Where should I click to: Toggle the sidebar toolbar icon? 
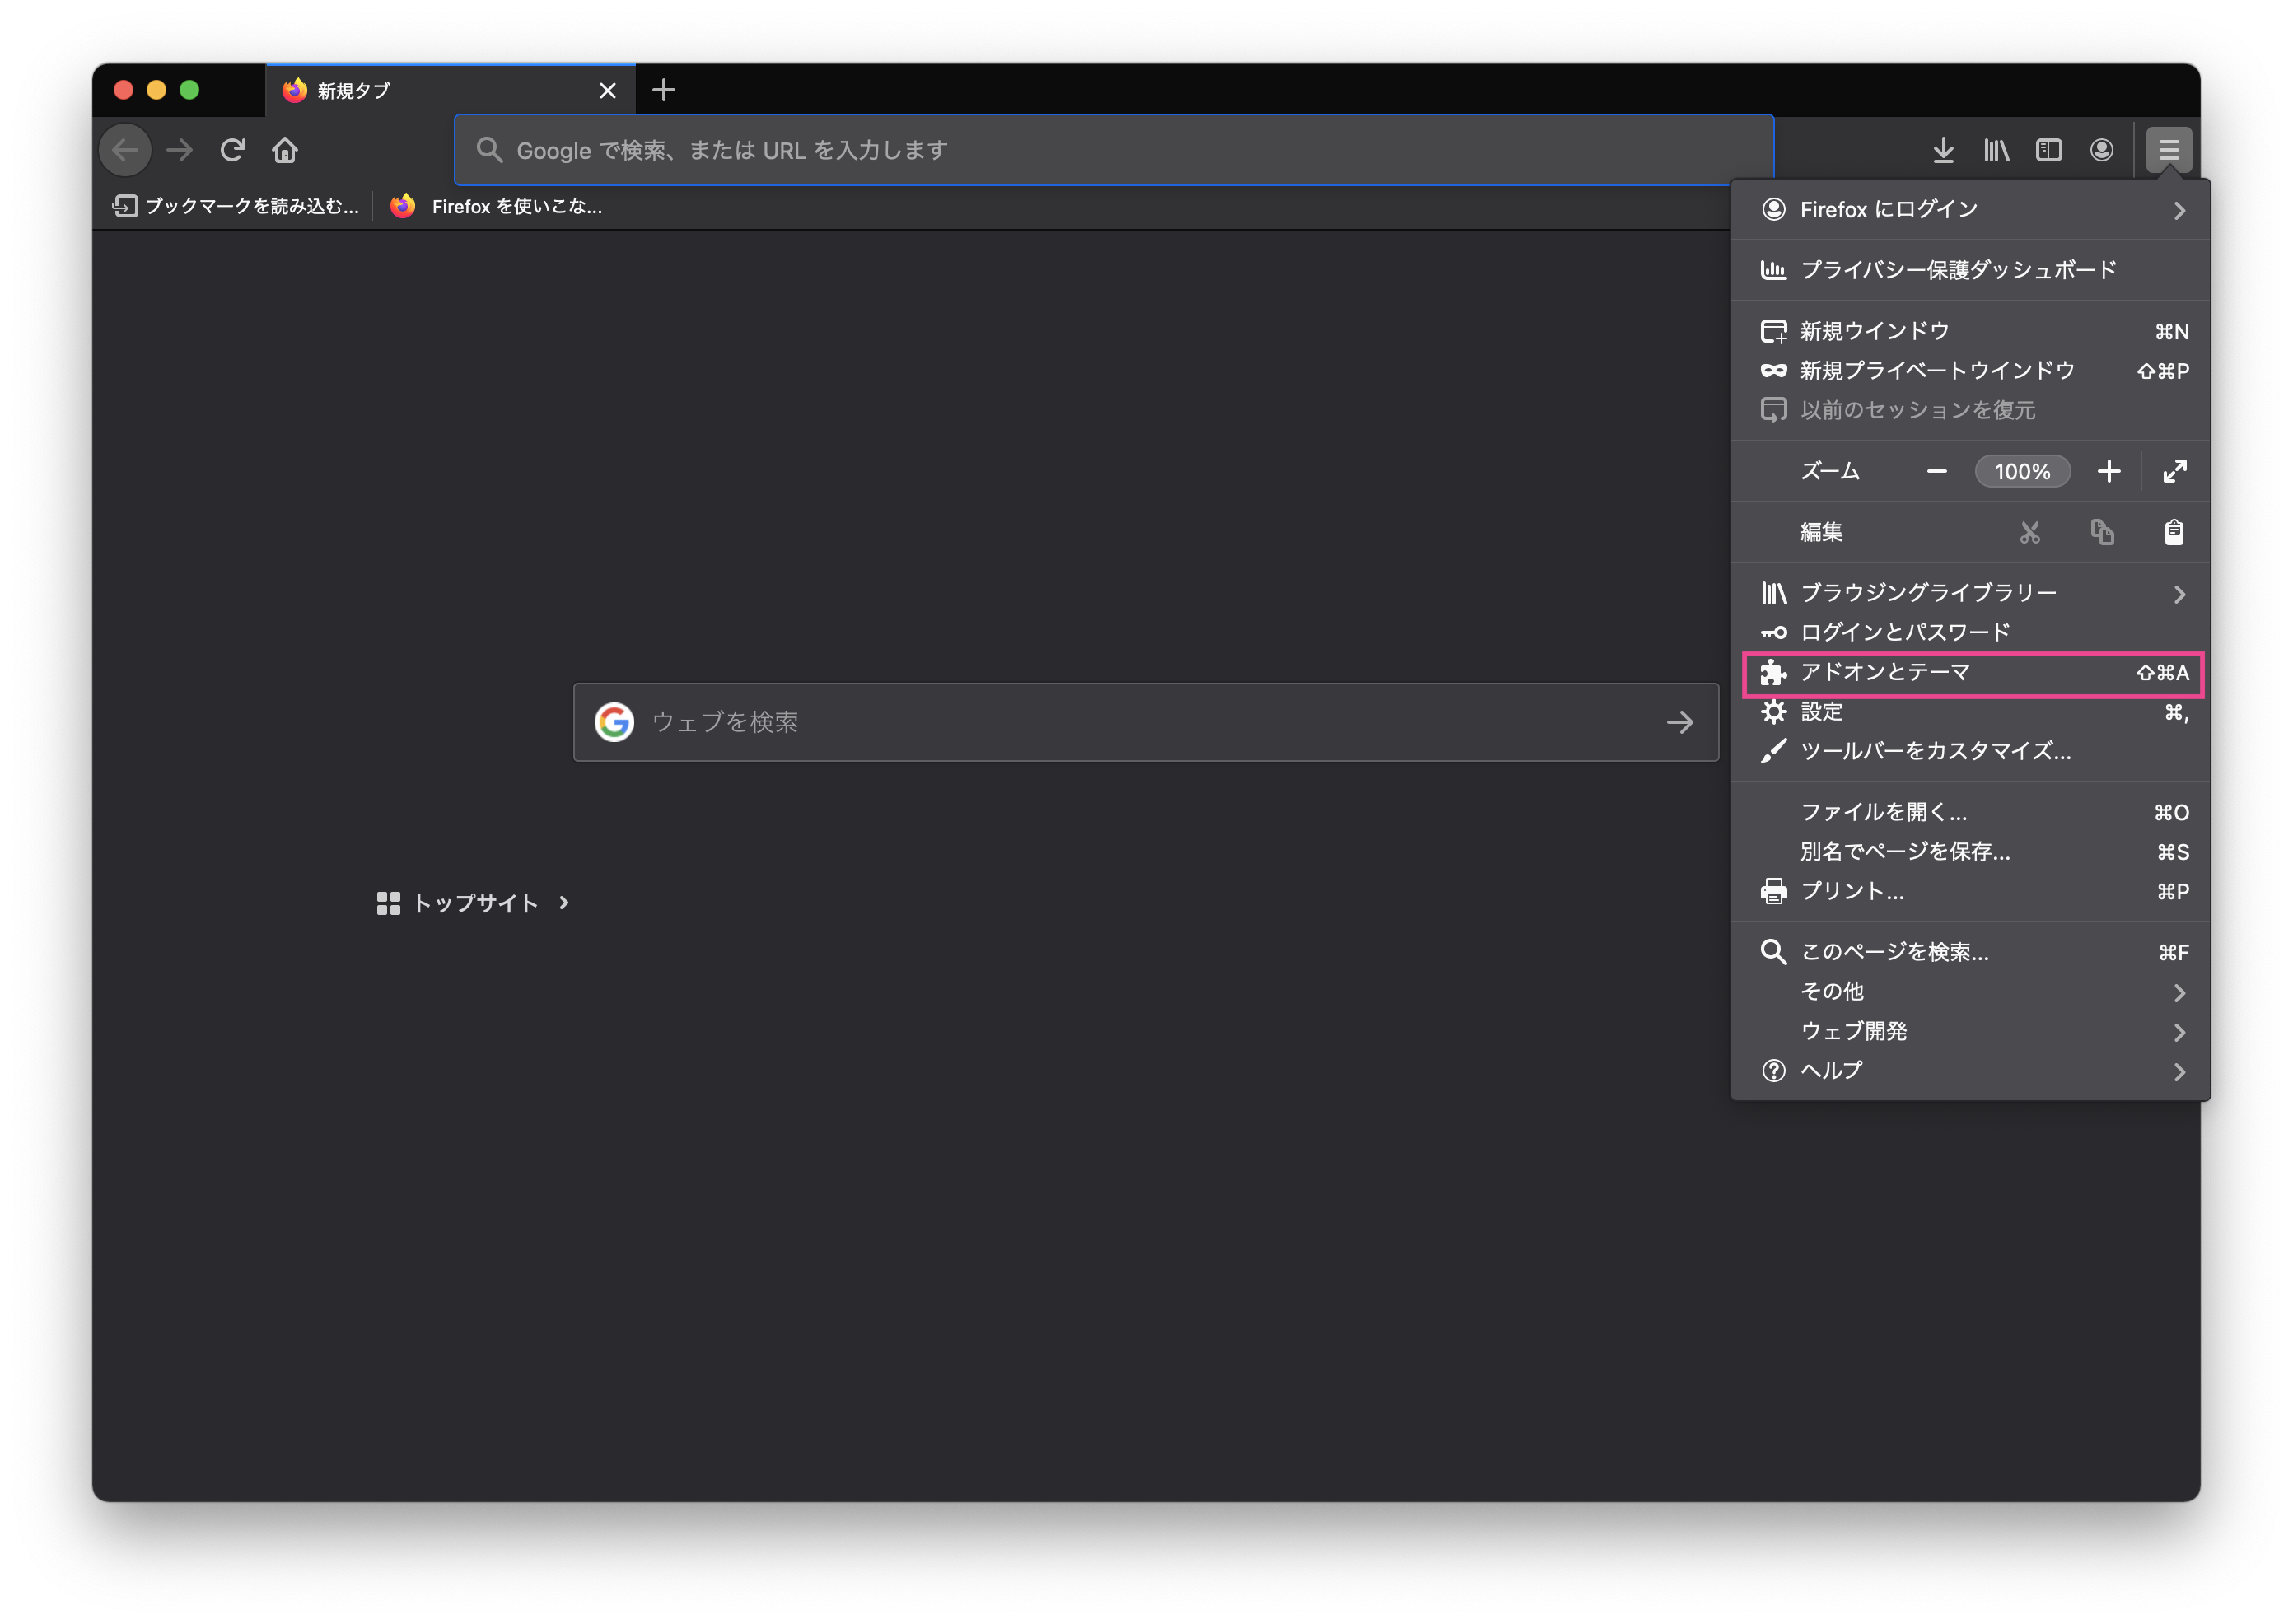point(2049,150)
